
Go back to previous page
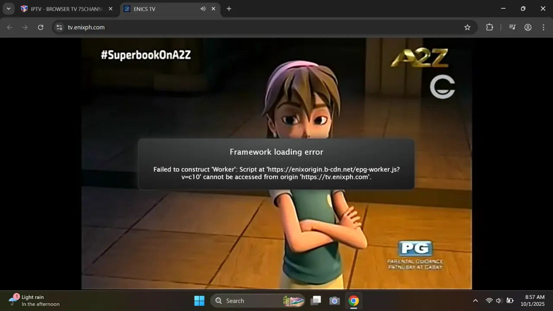(x=10, y=27)
